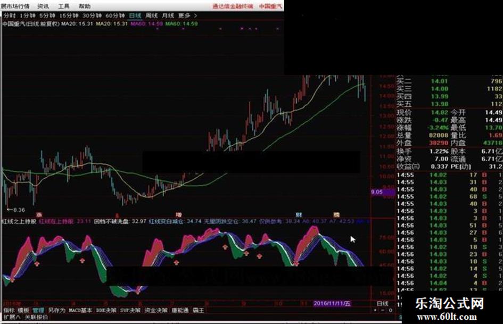Click the red up-arrow signal under the indicator's highest peak
This screenshot has width=503, height=324.
[x=296, y=263]
